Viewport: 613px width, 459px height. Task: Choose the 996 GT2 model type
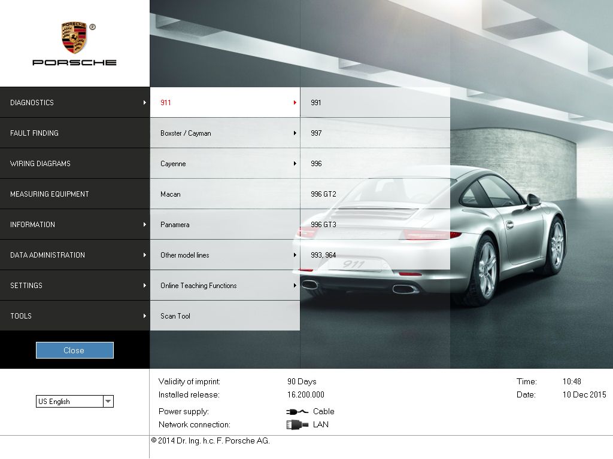point(375,194)
